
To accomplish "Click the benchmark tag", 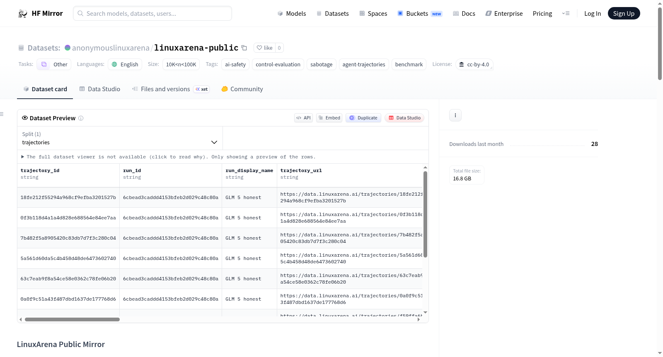I will (x=409, y=64).
